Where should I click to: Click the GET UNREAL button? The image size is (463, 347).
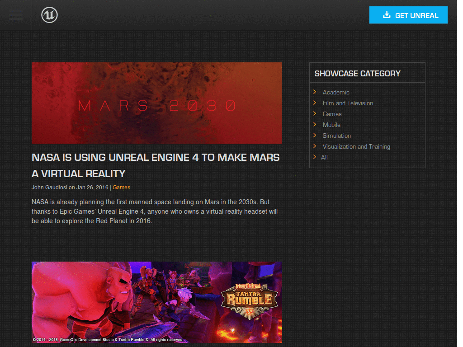408,15
